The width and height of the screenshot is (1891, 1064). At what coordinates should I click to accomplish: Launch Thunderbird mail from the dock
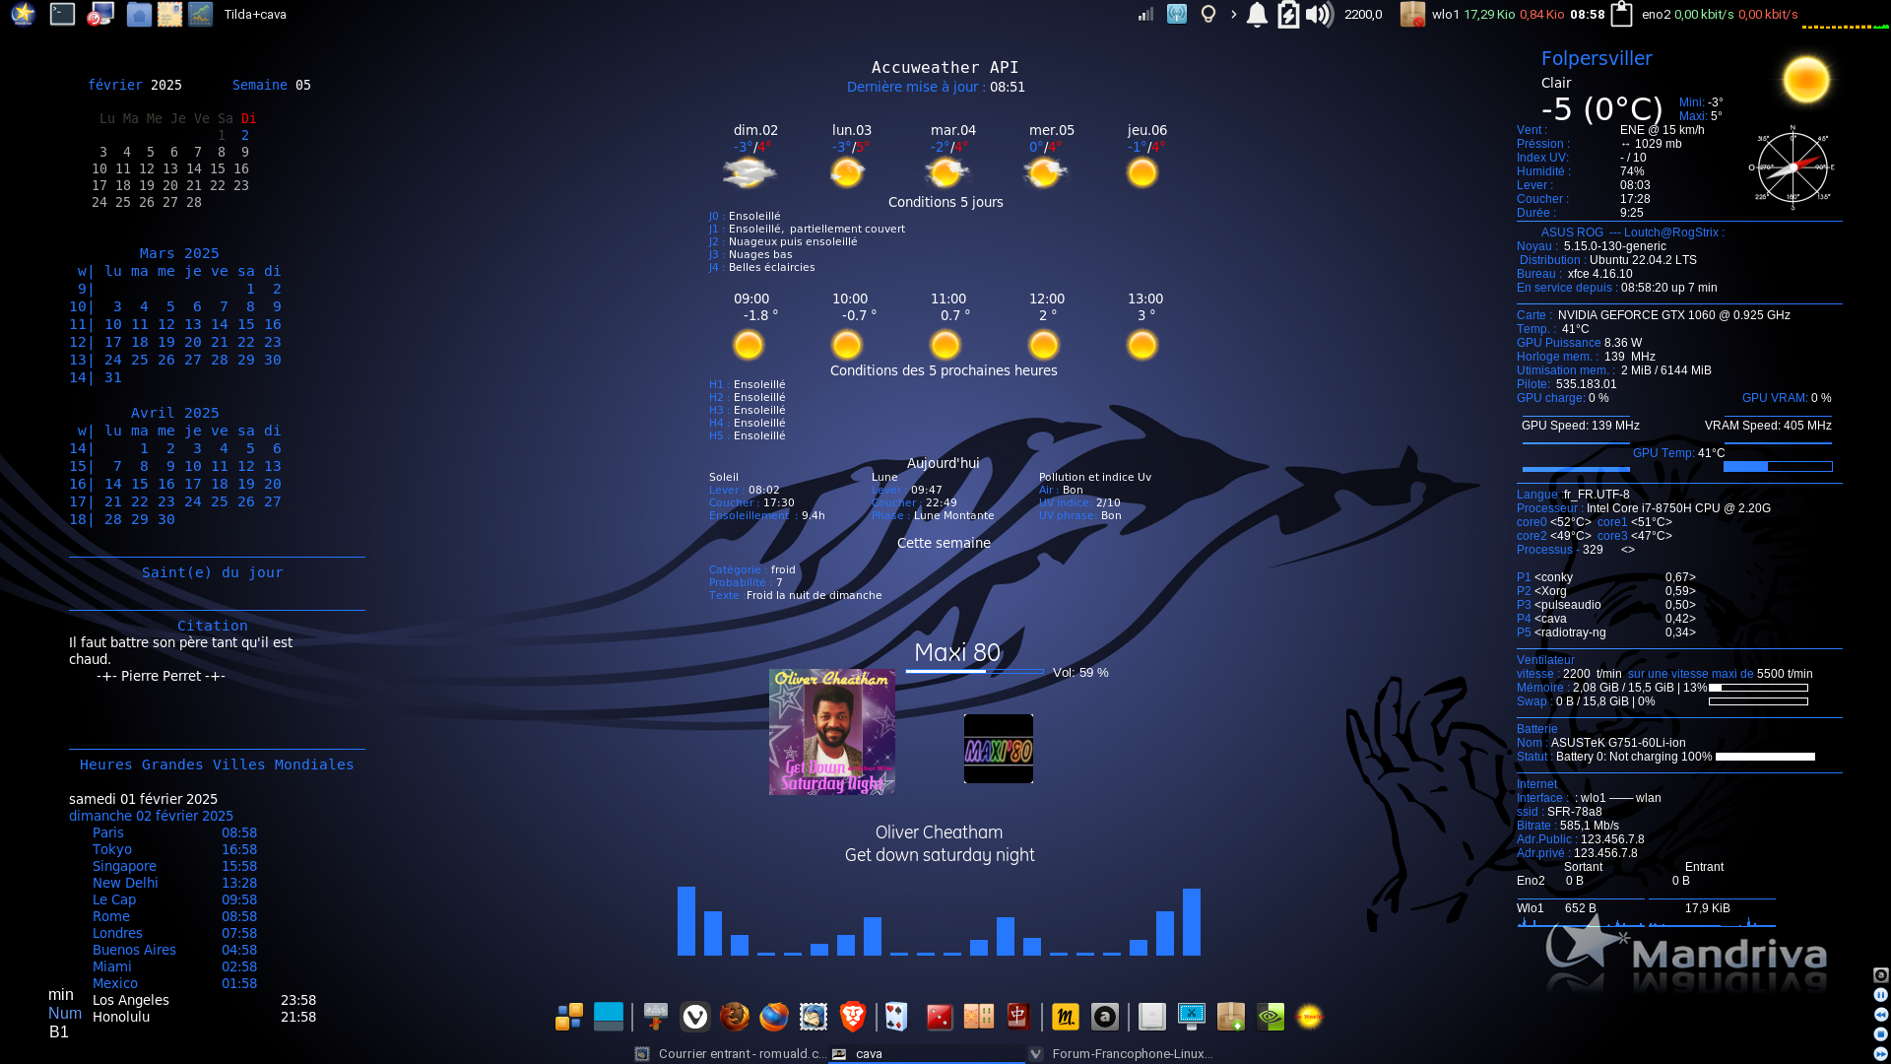[814, 1016]
